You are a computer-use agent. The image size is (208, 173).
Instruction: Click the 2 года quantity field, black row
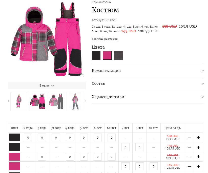click(x=28, y=138)
